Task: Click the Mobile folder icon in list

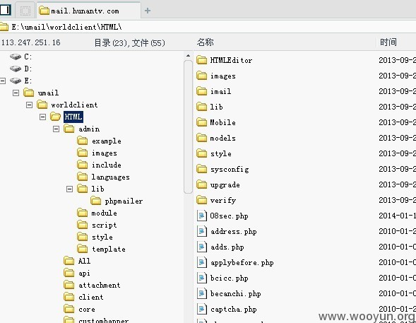Action: pyautogui.click(x=201, y=122)
